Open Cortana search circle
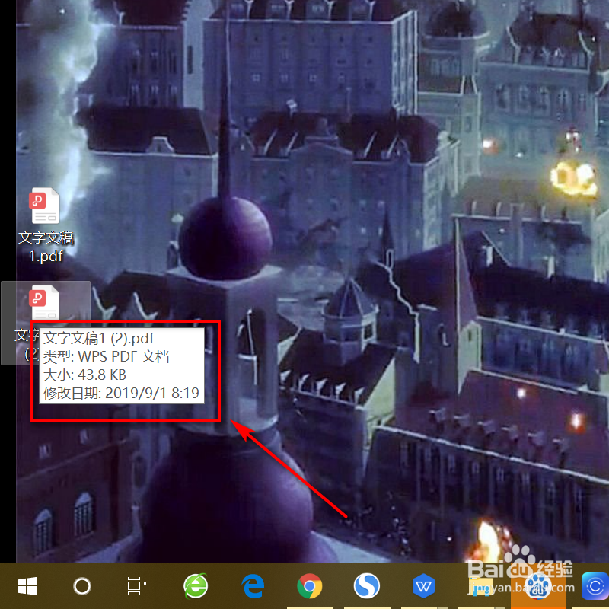609x609 pixels. tap(82, 586)
